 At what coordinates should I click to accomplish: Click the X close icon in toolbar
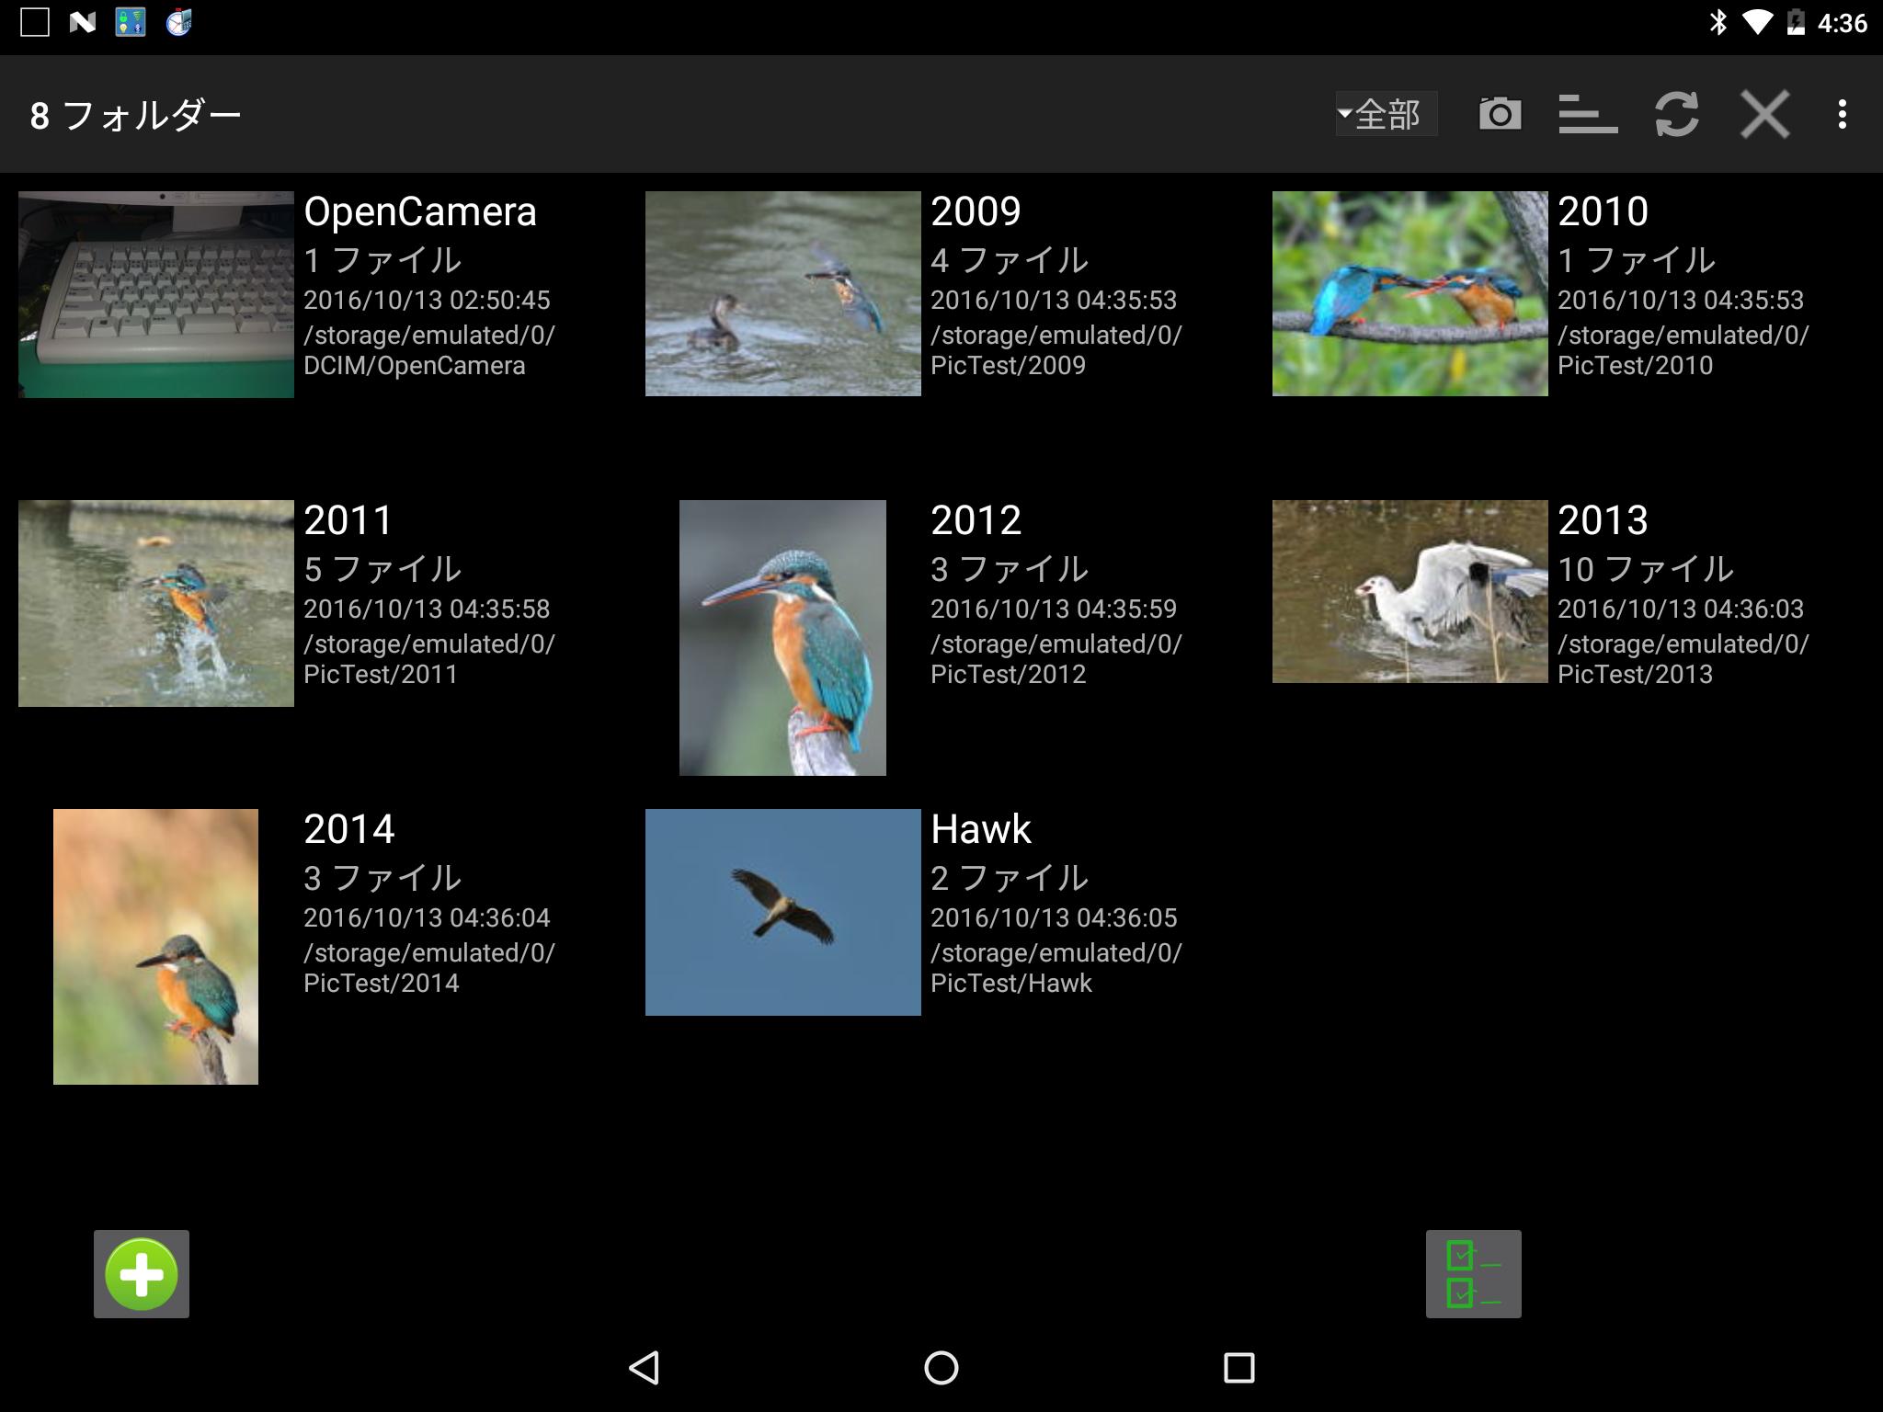(1764, 114)
